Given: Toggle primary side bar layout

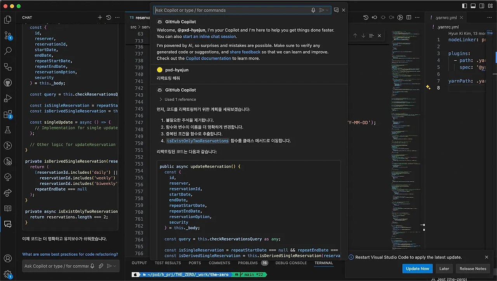Looking at the screenshot, I should pos(465,6).
